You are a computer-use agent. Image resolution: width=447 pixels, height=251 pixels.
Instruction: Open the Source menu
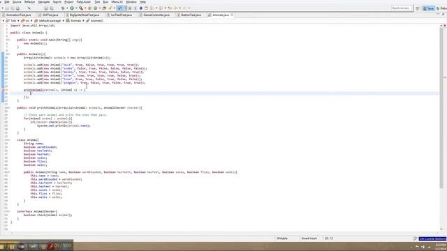coord(17,2)
